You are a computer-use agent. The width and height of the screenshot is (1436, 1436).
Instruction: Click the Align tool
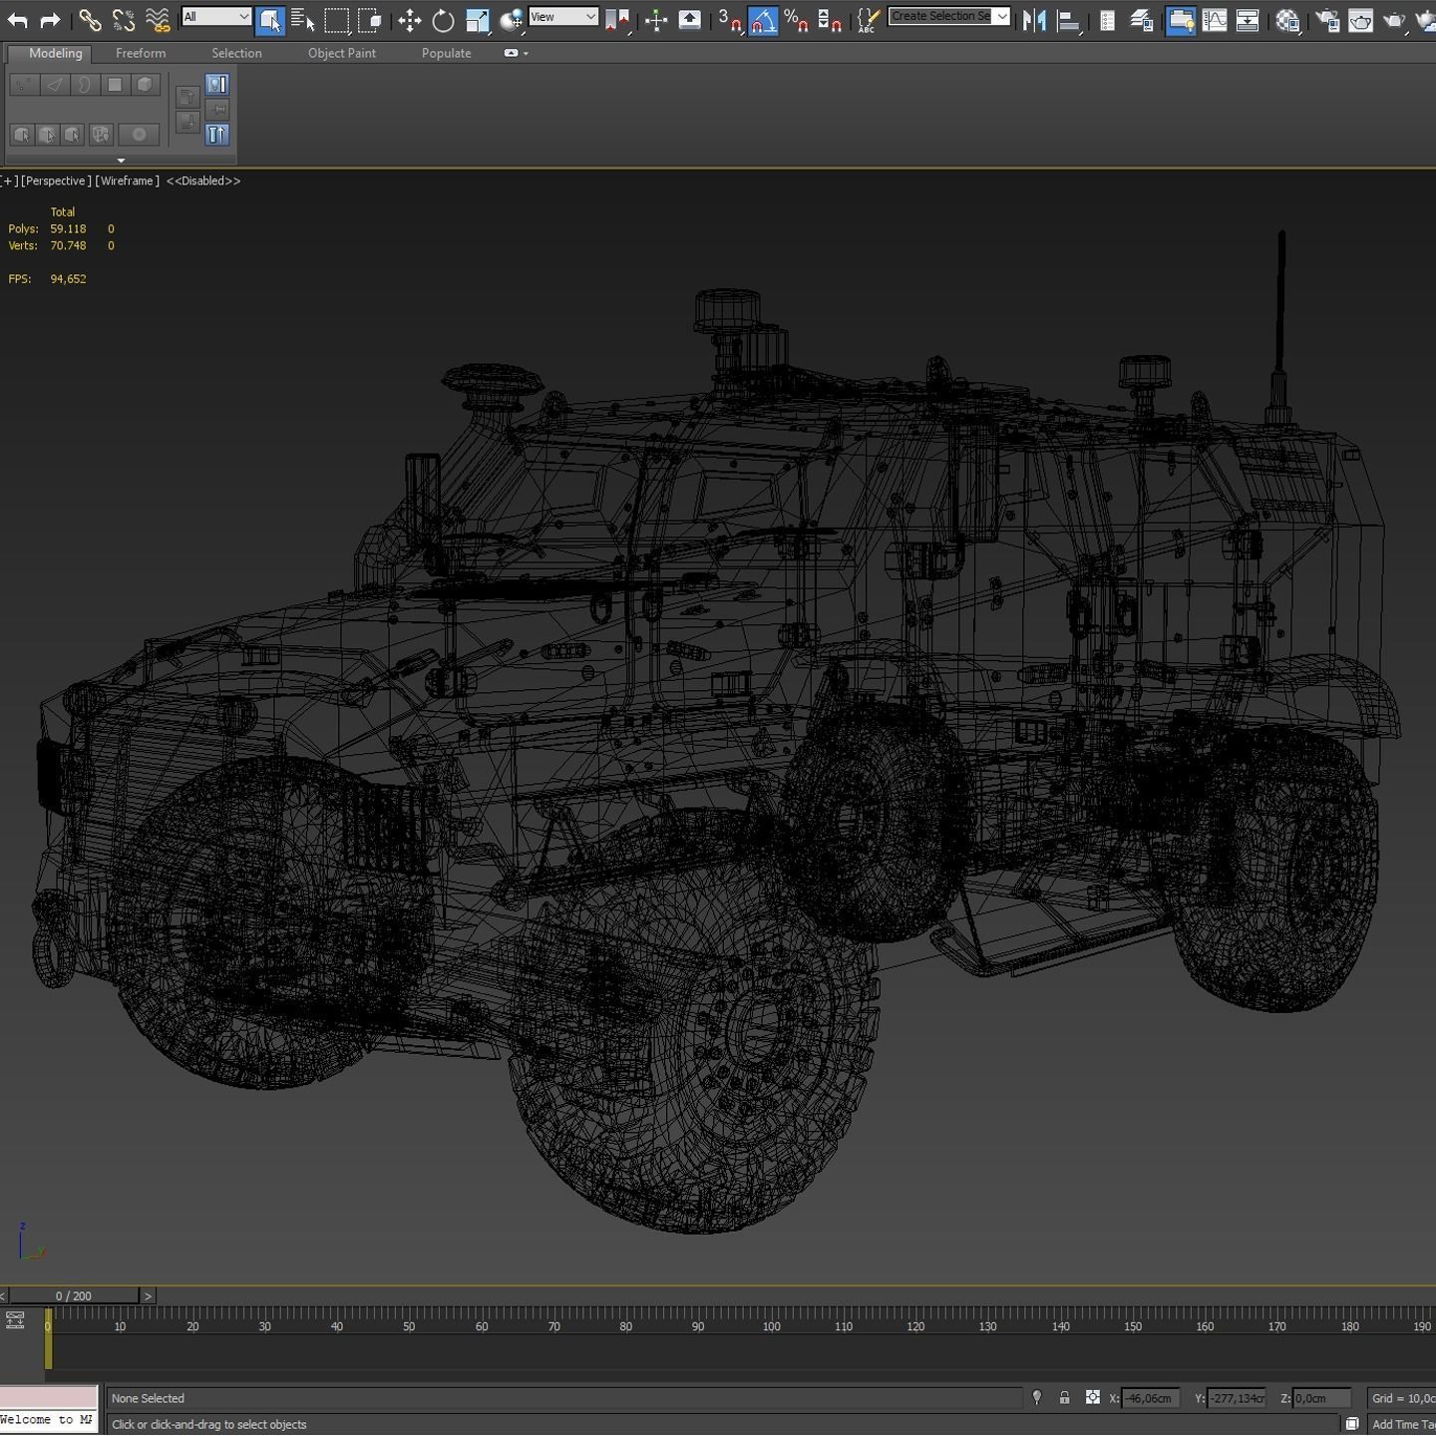pos(1068,19)
